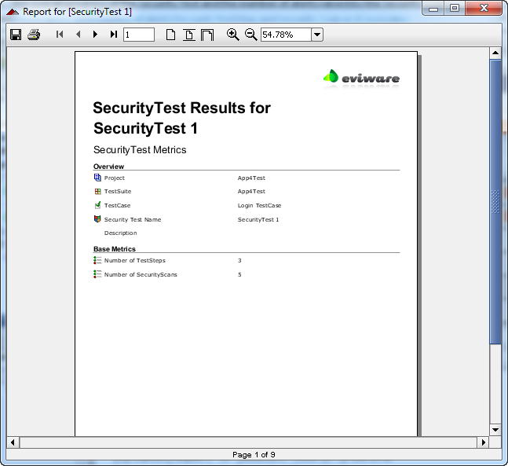Click the vertical scrollbar thumb
This screenshot has width=508, height=466.
point(495,202)
